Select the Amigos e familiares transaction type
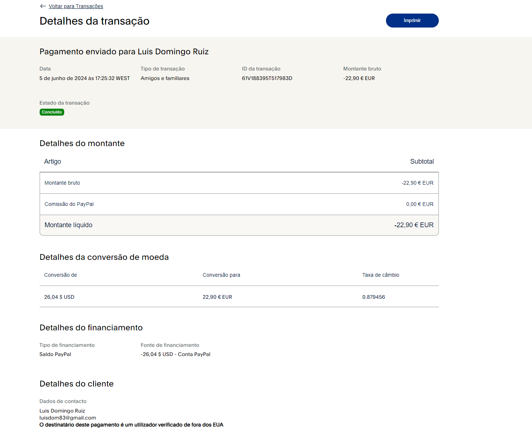The image size is (532, 432). 165,78
